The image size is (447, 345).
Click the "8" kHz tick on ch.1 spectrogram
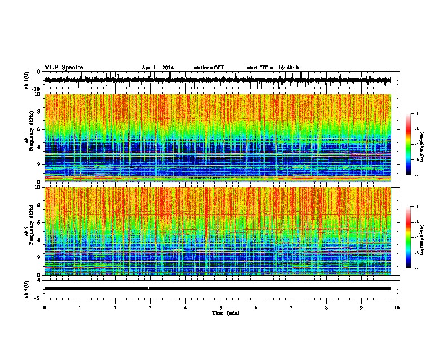pyautogui.click(x=39, y=112)
